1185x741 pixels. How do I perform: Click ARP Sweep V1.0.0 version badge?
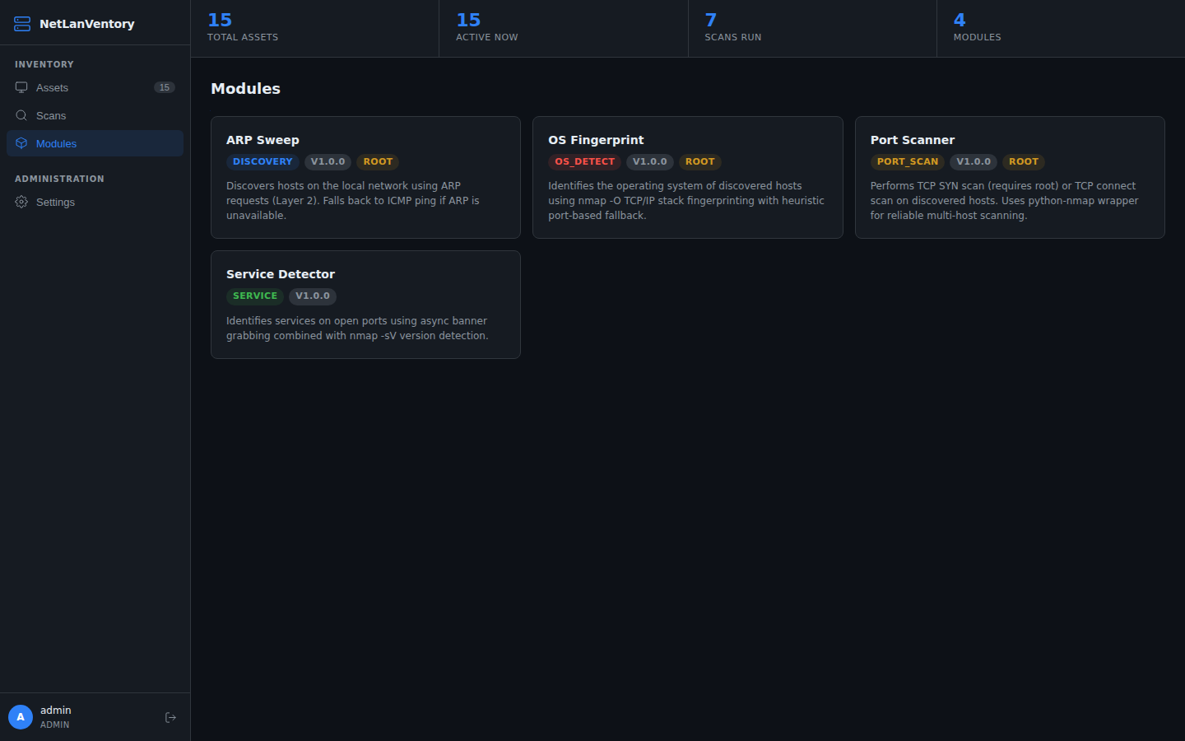(328, 162)
